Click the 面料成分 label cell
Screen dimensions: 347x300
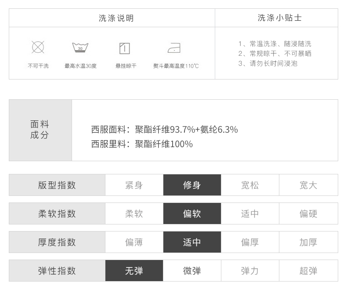40,130
